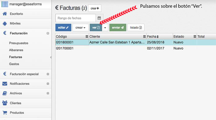Open the calendar date picker icon
The image size is (216, 120).
99,18
